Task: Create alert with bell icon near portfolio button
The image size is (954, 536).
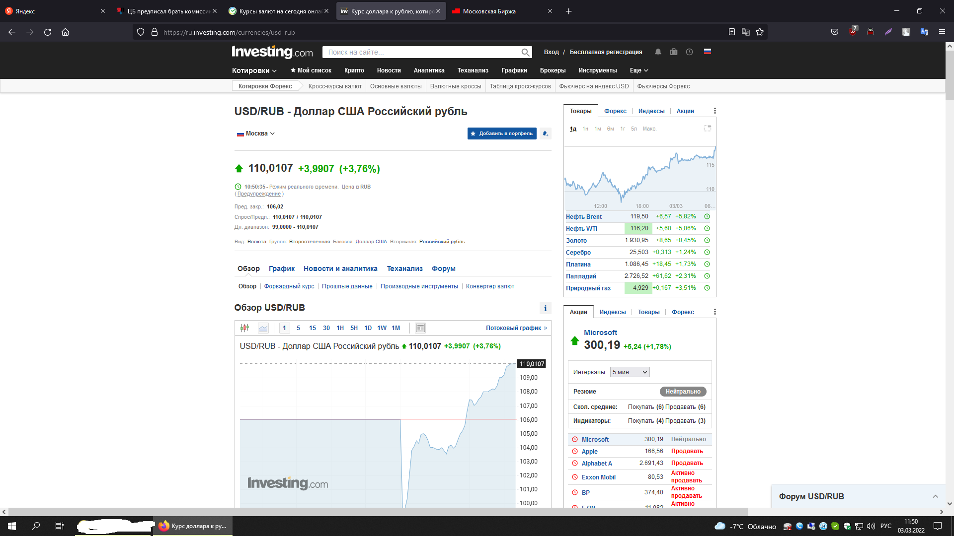Action: pyautogui.click(x=545, y=134)
